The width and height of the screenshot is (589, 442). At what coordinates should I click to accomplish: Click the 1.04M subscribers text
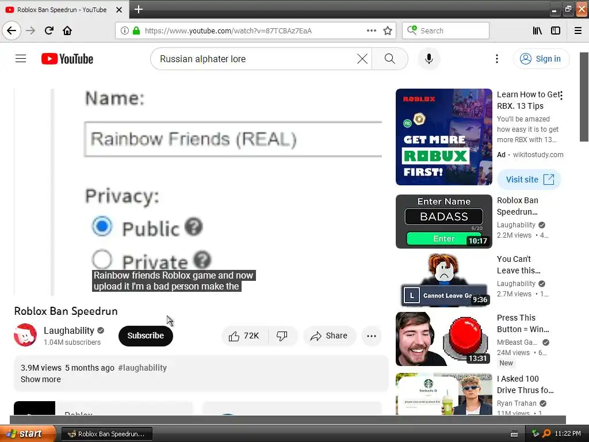(x=72, y=342)
